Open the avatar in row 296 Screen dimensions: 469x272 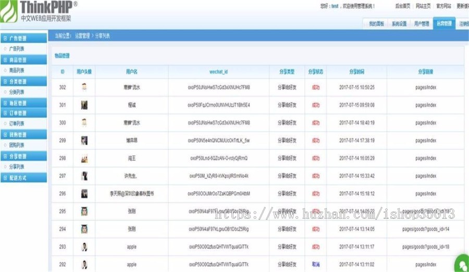point(84,194)
